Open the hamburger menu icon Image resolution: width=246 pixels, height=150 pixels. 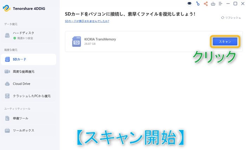tap(220, 4)
